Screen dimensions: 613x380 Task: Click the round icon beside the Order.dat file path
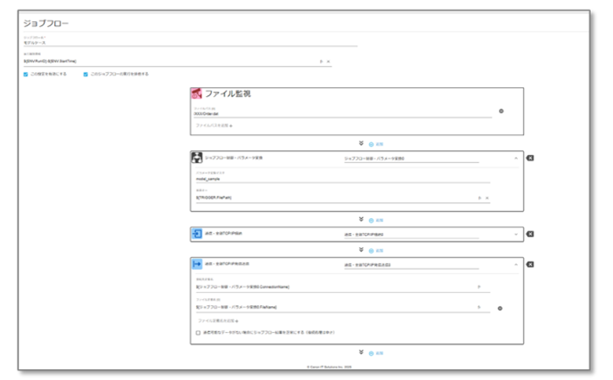point(501,111)
